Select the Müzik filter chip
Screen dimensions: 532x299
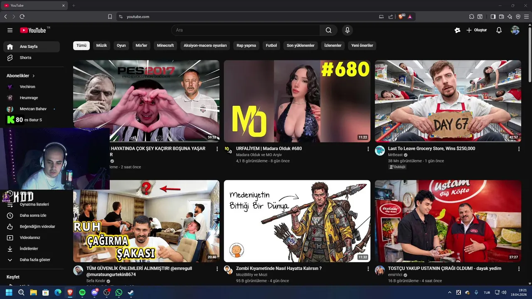pyautogui.click(x=102, y=45)
